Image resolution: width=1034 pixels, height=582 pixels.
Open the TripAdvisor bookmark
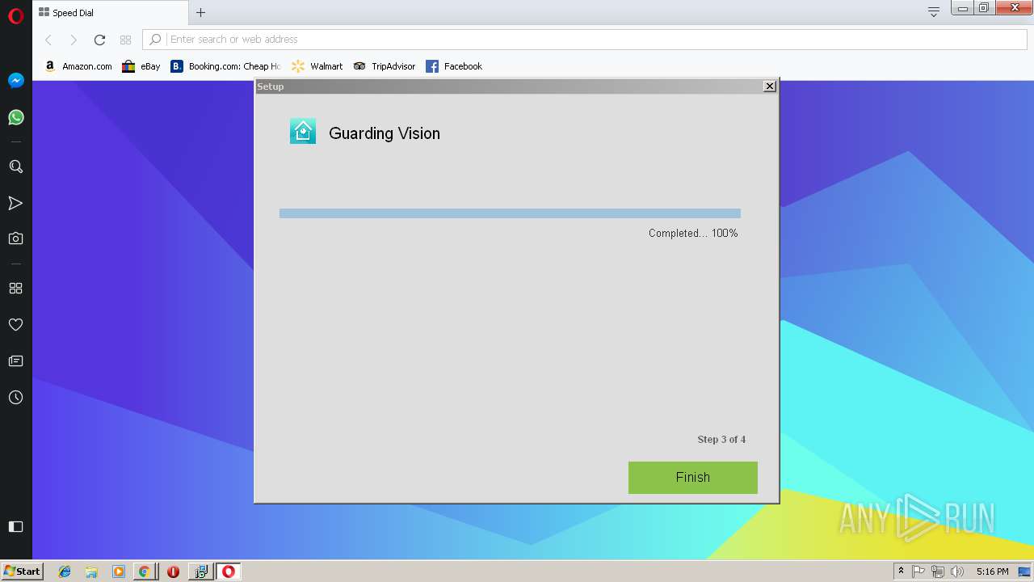pos(385,66)
